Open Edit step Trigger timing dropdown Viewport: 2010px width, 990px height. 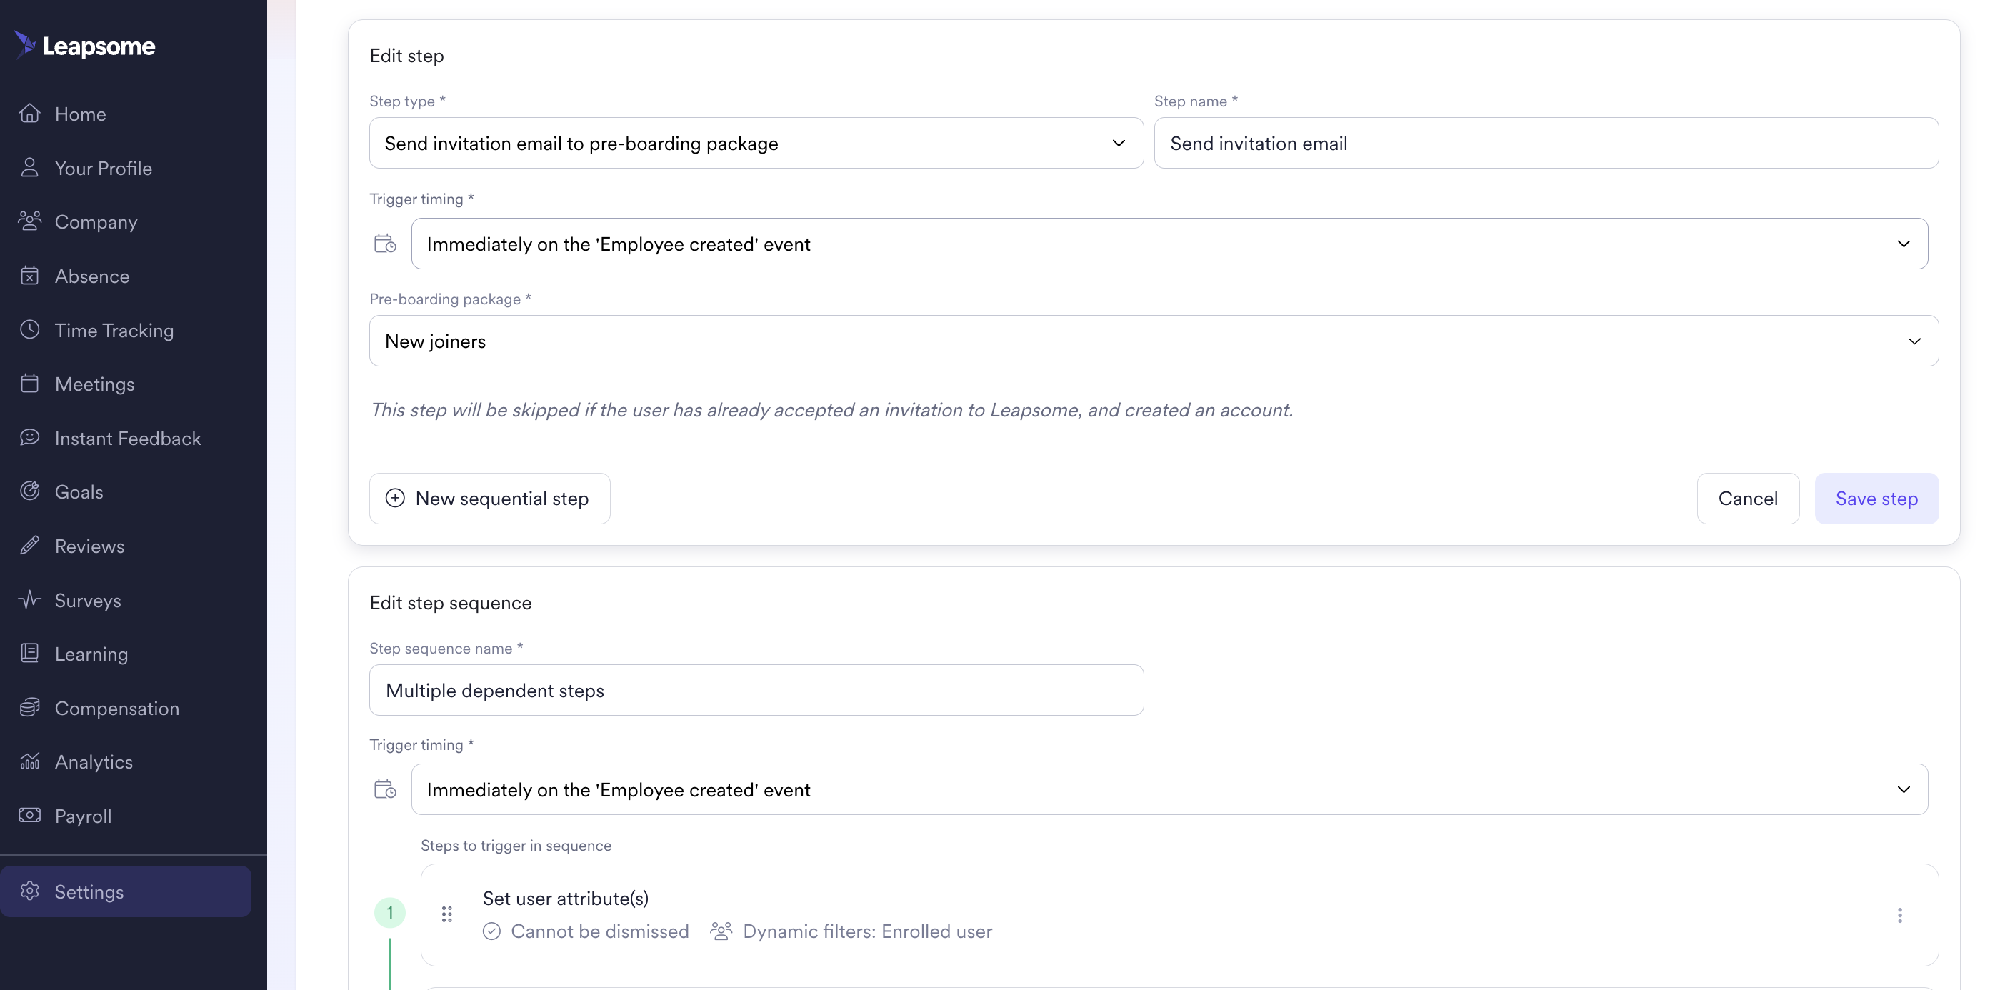click(1169, 244)
